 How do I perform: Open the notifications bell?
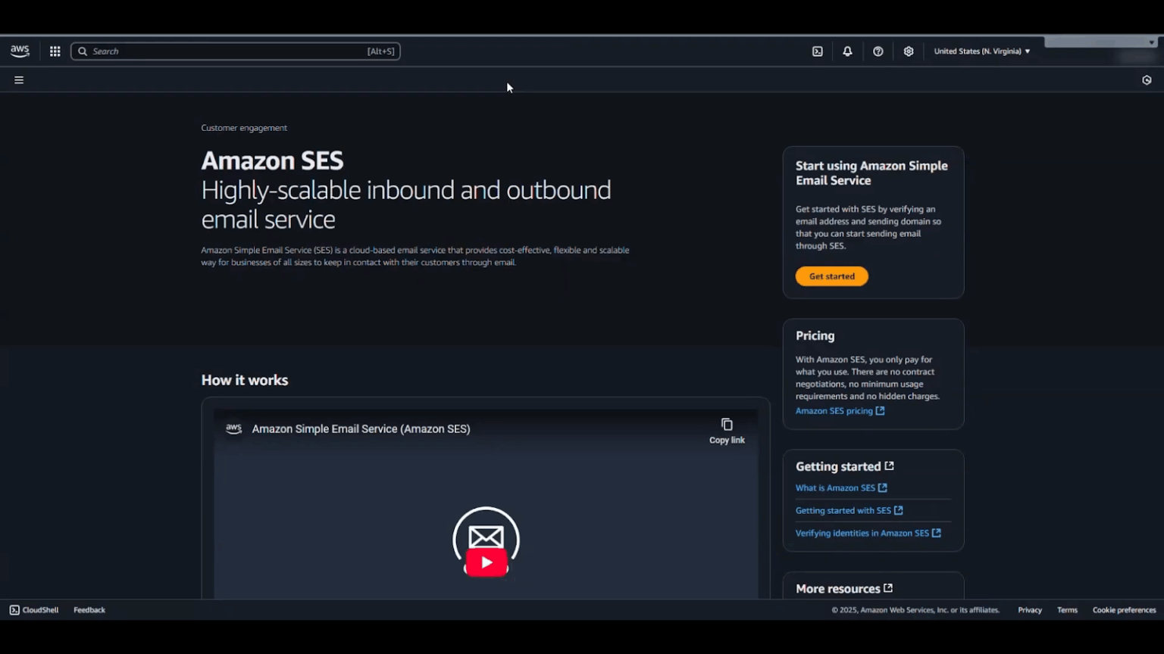[847, 51]
